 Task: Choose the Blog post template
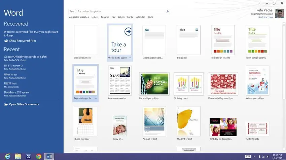pyautogui.click(x=189, y=40)
